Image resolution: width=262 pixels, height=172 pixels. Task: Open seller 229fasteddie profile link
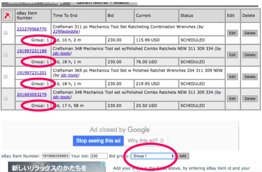66,32
